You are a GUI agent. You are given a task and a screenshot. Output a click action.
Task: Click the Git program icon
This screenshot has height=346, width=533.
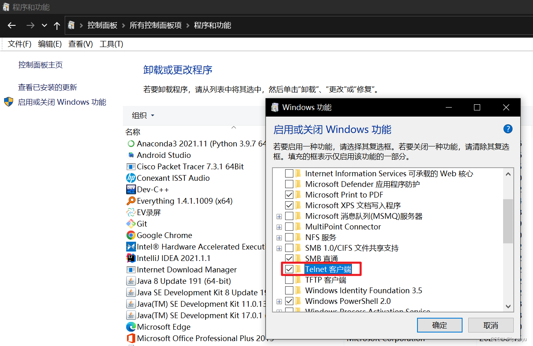coord(131,224)
